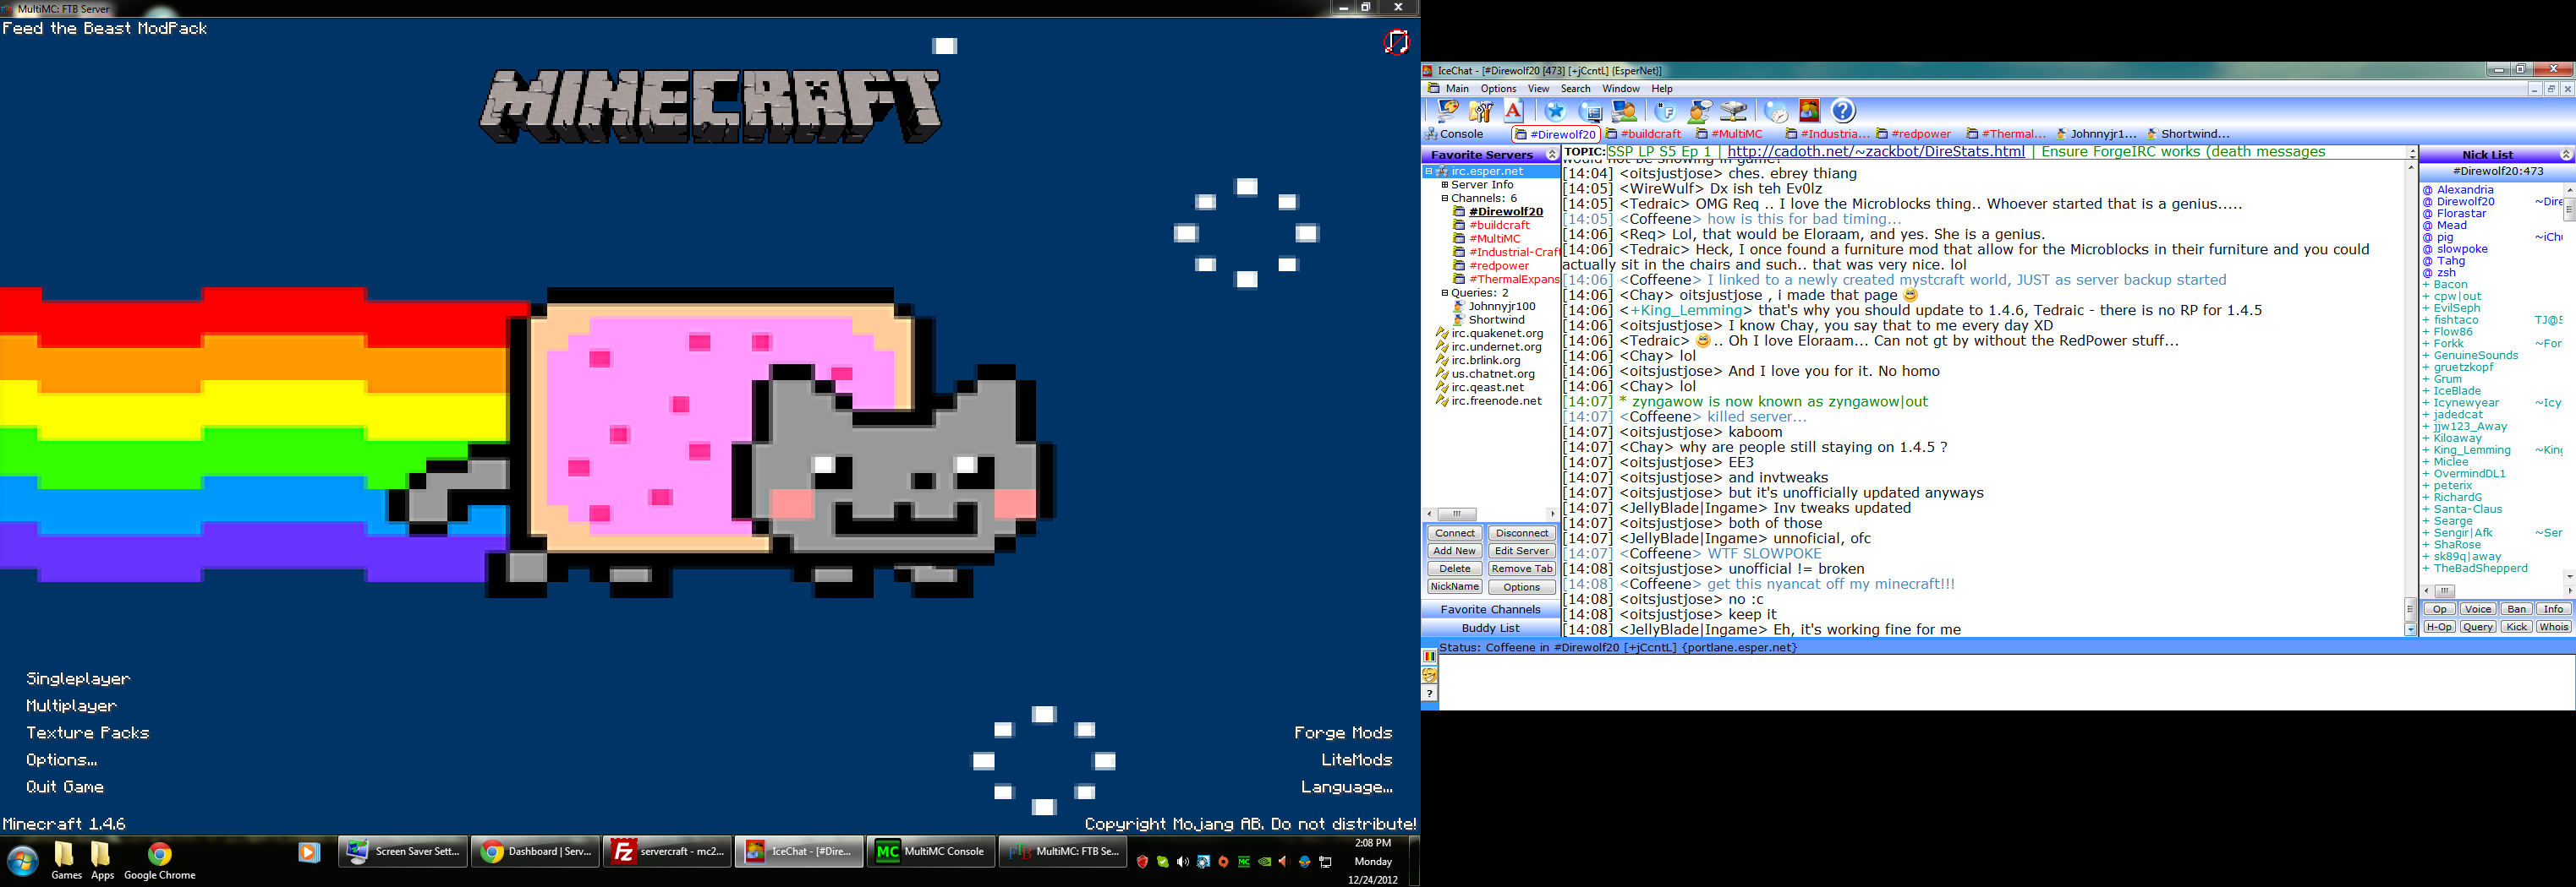Switch to the #buildcraft channel tab
This screenshot has width=2576, height=887.
[x=1643, y=133]
